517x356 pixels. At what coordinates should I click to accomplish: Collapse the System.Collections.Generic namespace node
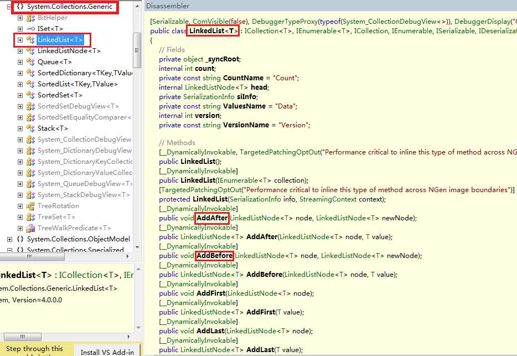9,7
